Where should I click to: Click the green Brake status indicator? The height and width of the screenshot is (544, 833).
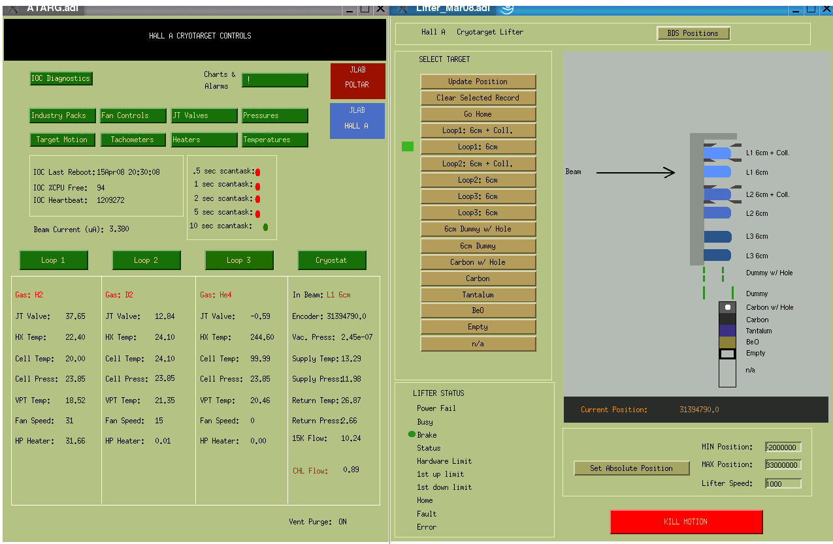coord(412,434)
